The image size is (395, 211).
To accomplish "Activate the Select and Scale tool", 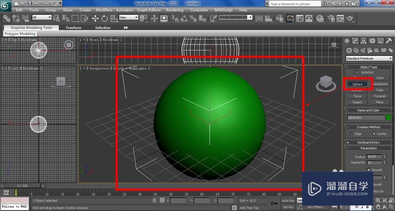I will pos(114,18).
